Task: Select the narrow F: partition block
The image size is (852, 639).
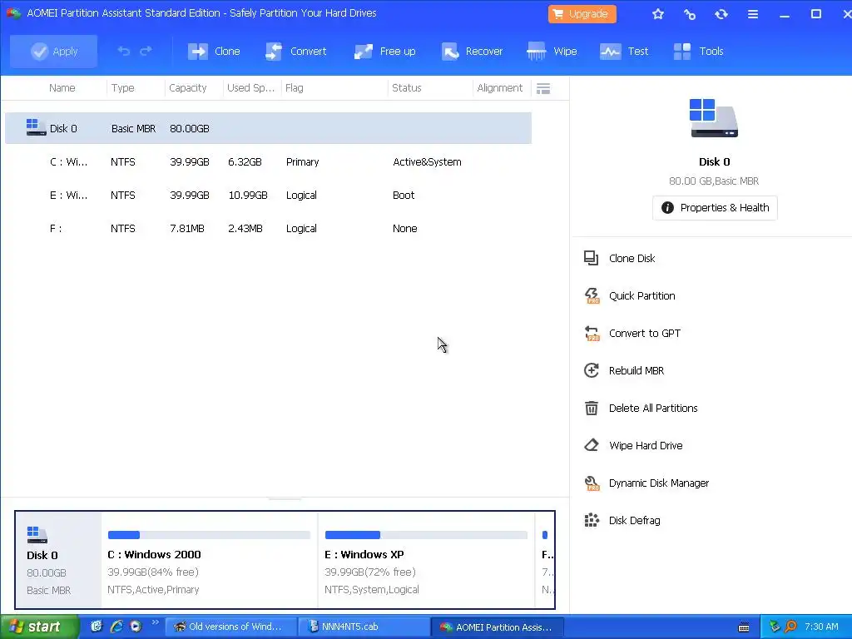Action: [545, 560]
